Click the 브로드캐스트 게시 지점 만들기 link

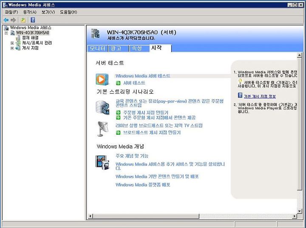click(152, 133)
